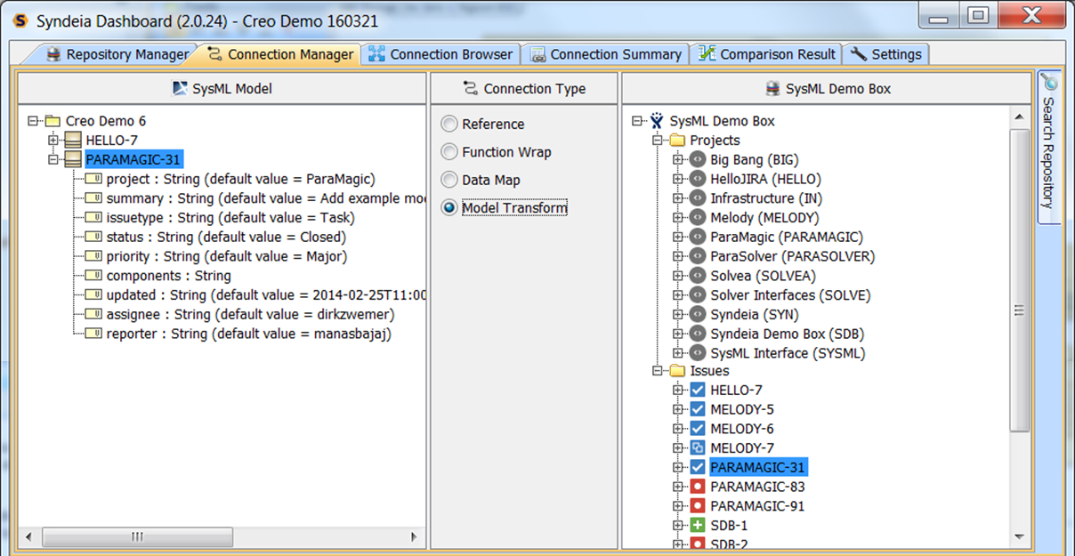Collapse the Creo Demo 6 root node
This screenshot has width=1075, height=556.
[x=34, y=121]
